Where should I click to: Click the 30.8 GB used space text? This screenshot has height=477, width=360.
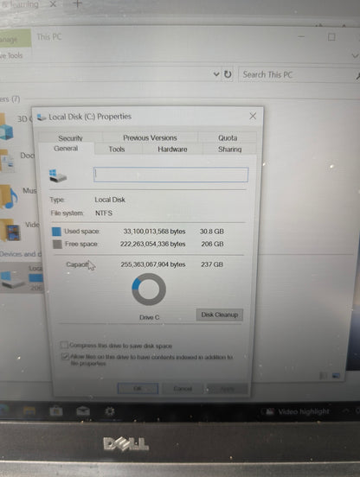pyautogui.click(x=212, y=232)
